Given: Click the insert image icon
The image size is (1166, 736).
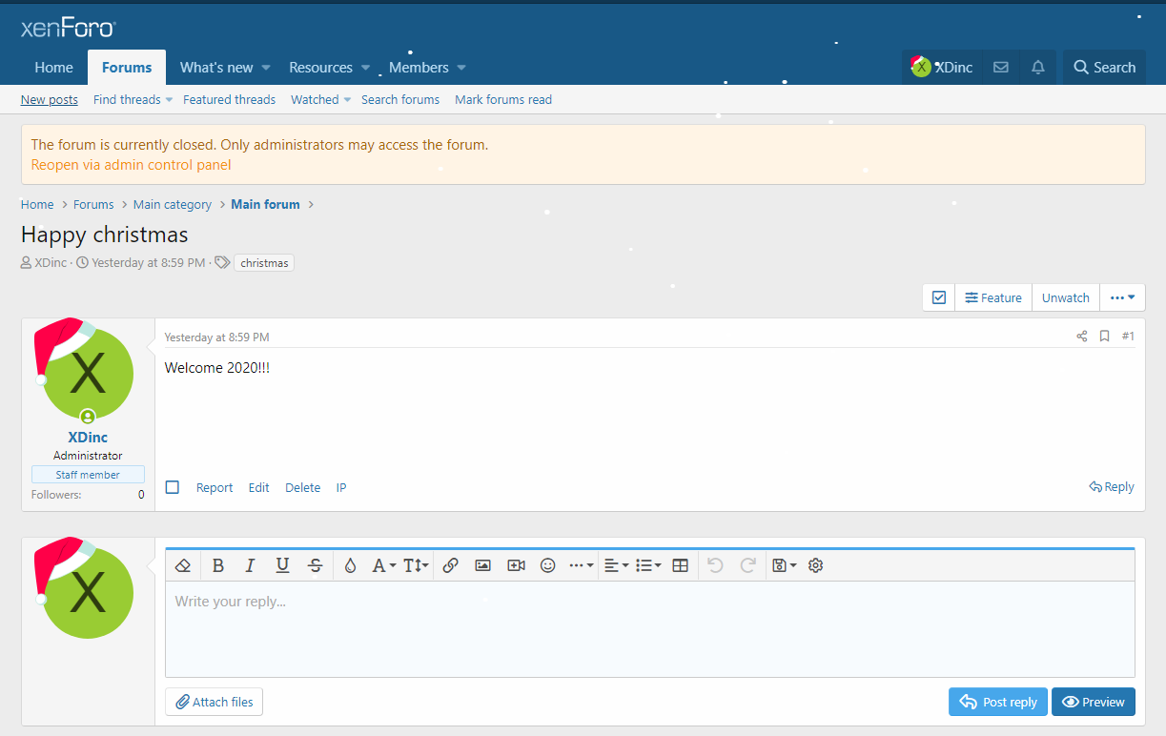Looking at the screenshot, I should pos(483,565).
